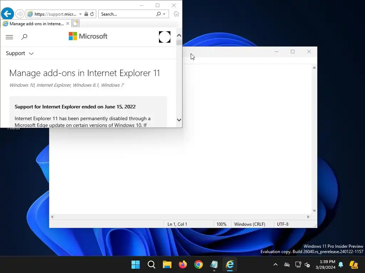Viewport: 365px width, 273px height.
Task: Click the 100% zoom status entry
Action: [x=221, y=224]
